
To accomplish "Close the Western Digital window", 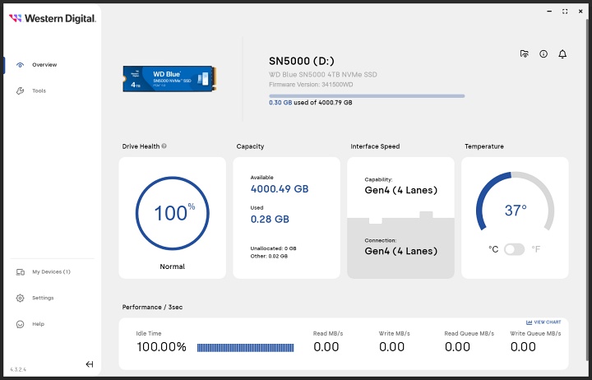I will pyautogui.click(x=580, y=12).
